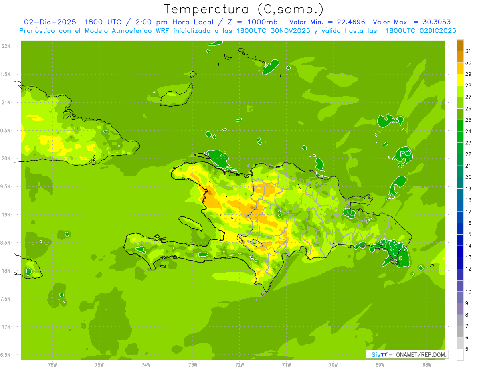
Task: Click the "6" label on color scale
Action: pos(467,337)
